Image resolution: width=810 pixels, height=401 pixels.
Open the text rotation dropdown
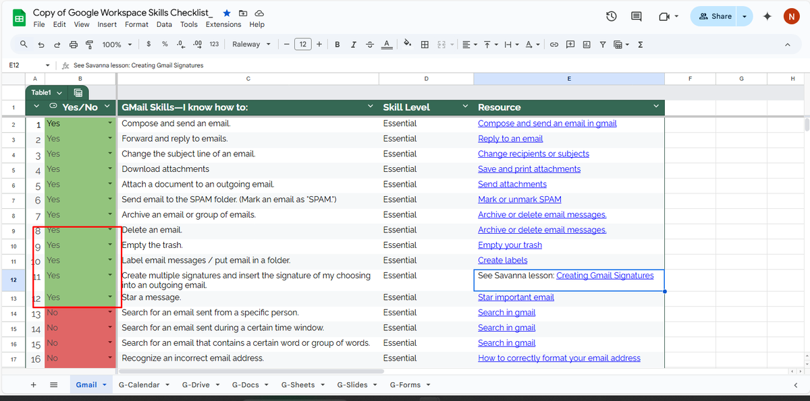coord(533,44)
